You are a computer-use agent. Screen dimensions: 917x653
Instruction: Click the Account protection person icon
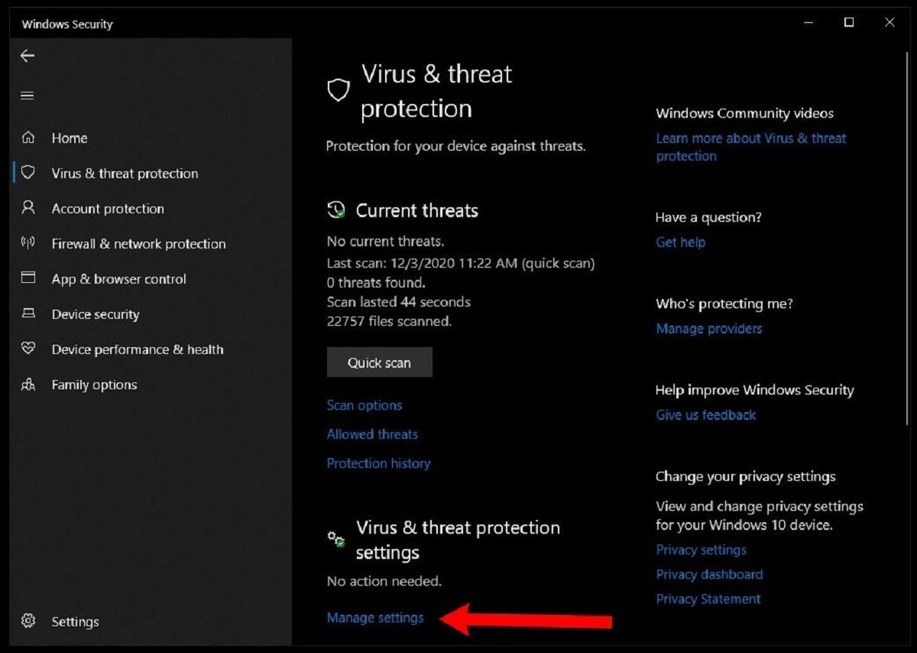pos(28,207)
